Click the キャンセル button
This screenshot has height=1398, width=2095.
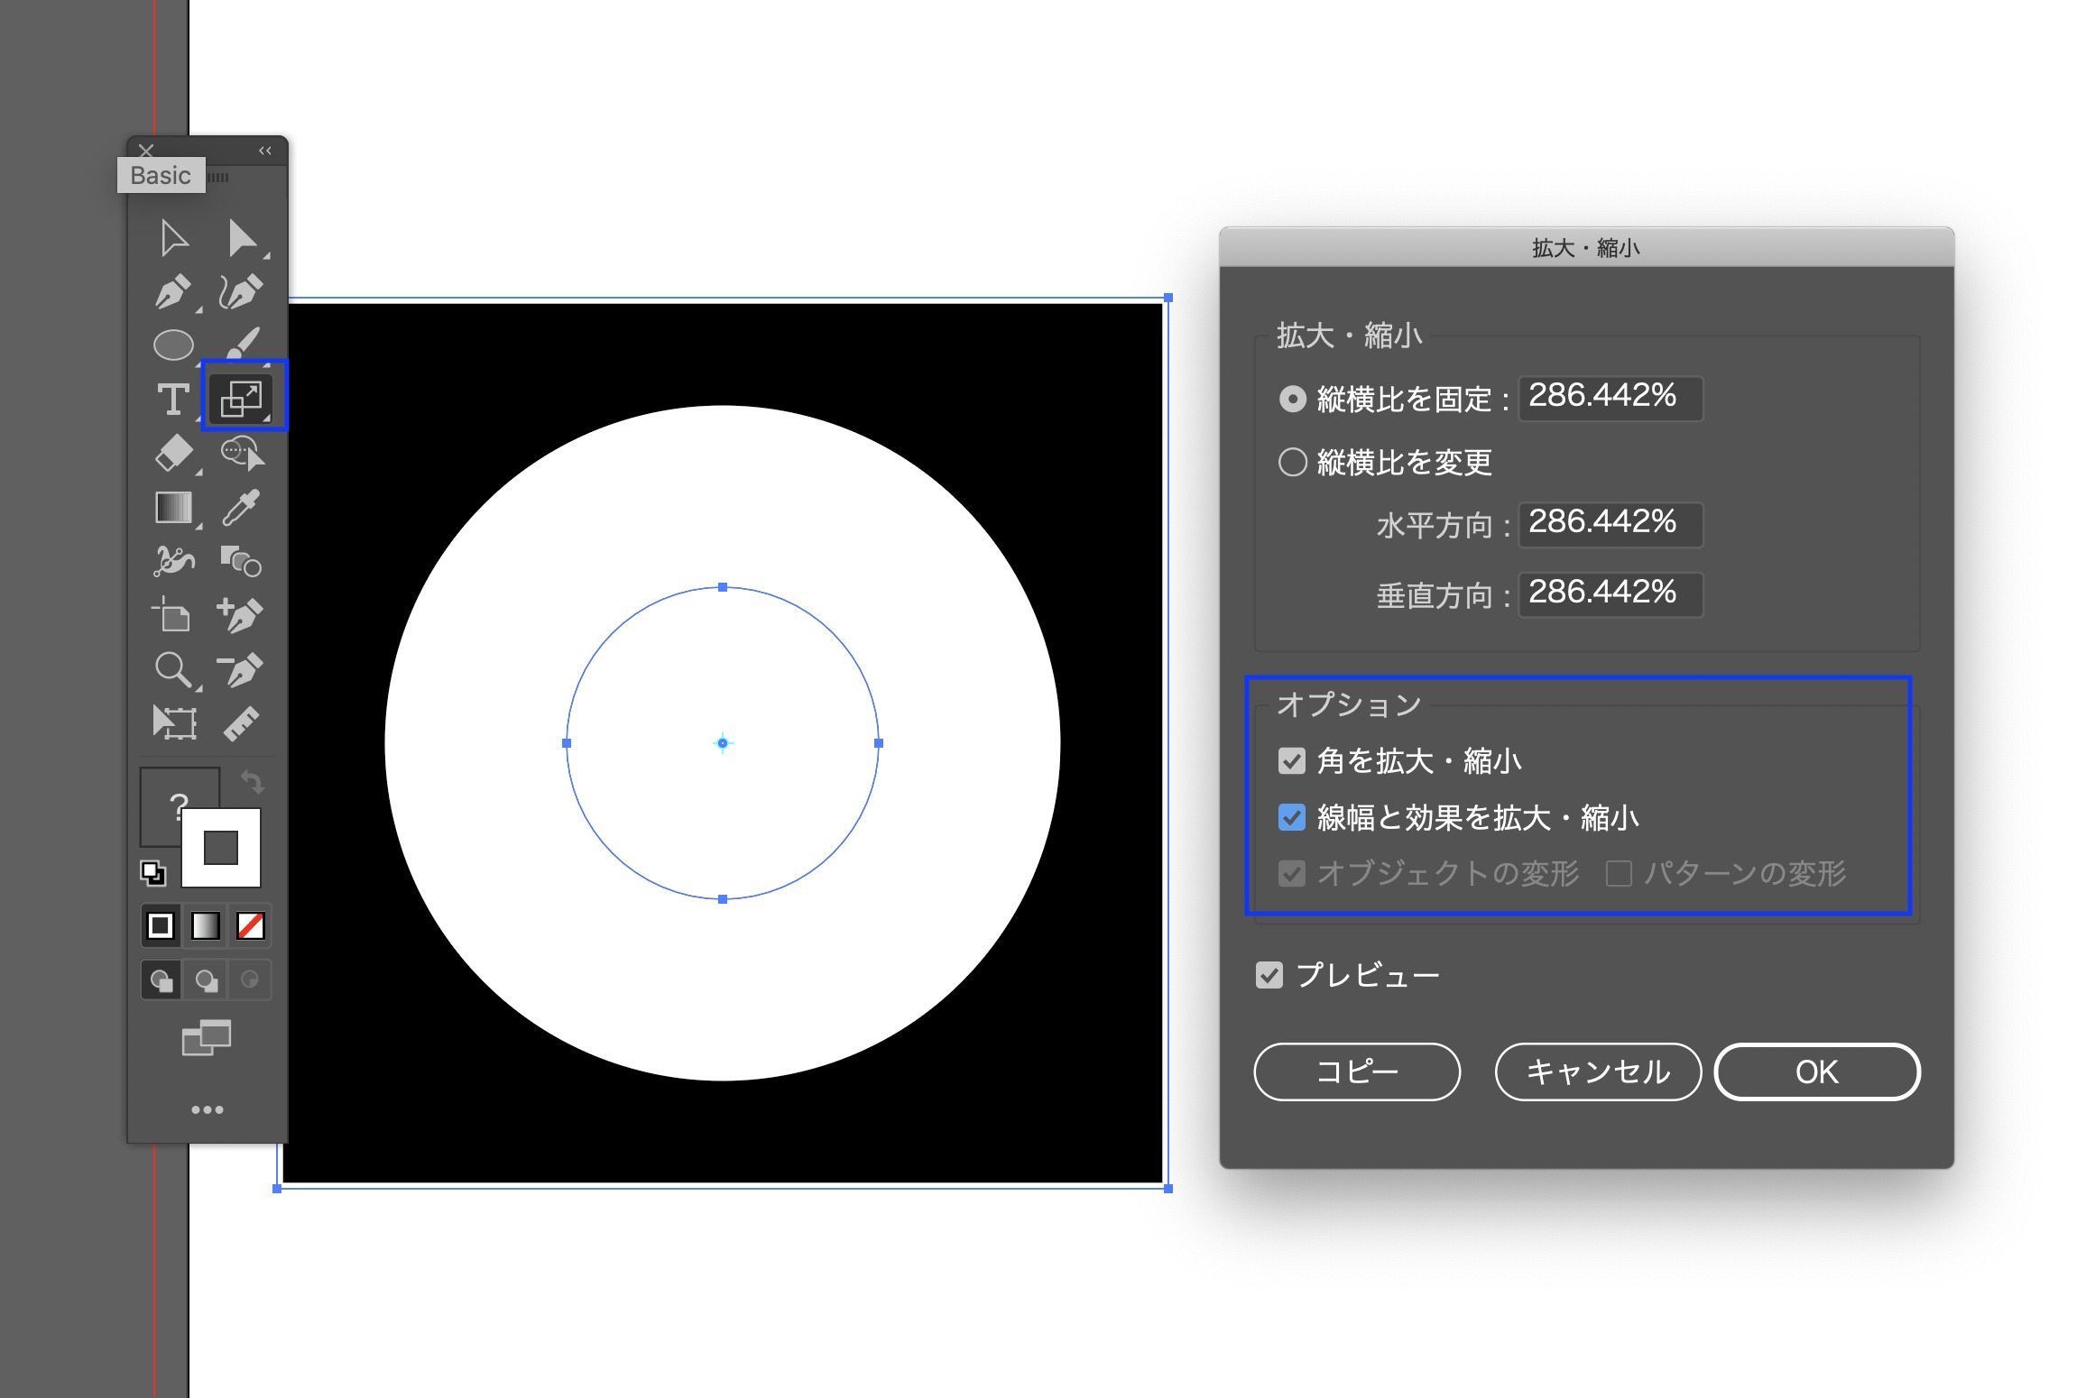click(1597, 1071)
